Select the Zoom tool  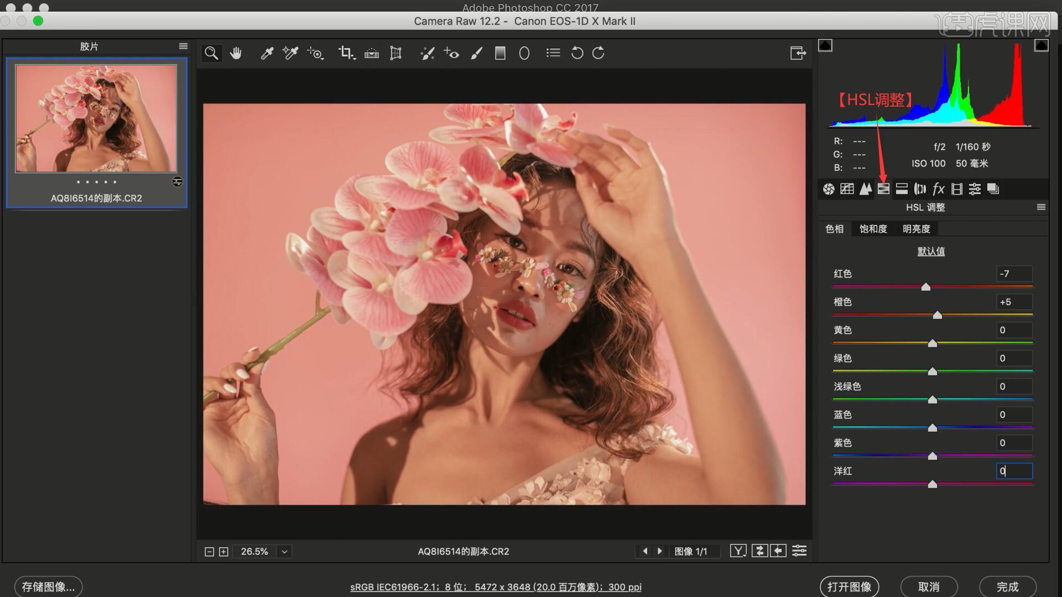pos(211,53)
